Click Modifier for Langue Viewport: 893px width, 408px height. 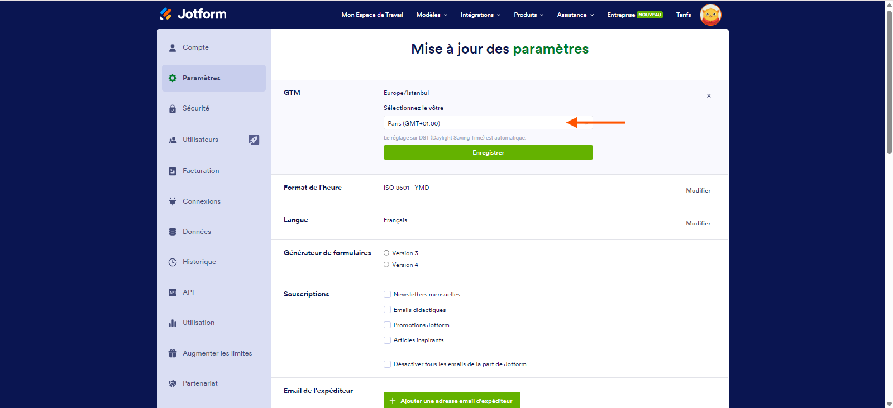pos(698,223)
